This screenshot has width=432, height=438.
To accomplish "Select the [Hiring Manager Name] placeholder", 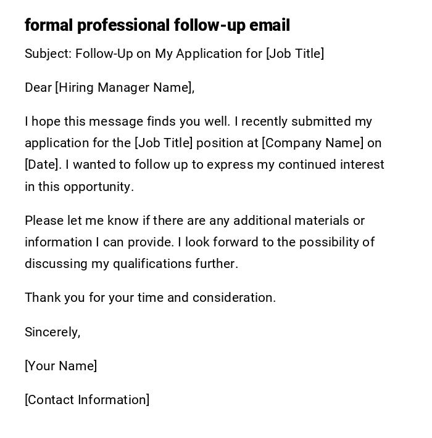I will pos(123,87).
